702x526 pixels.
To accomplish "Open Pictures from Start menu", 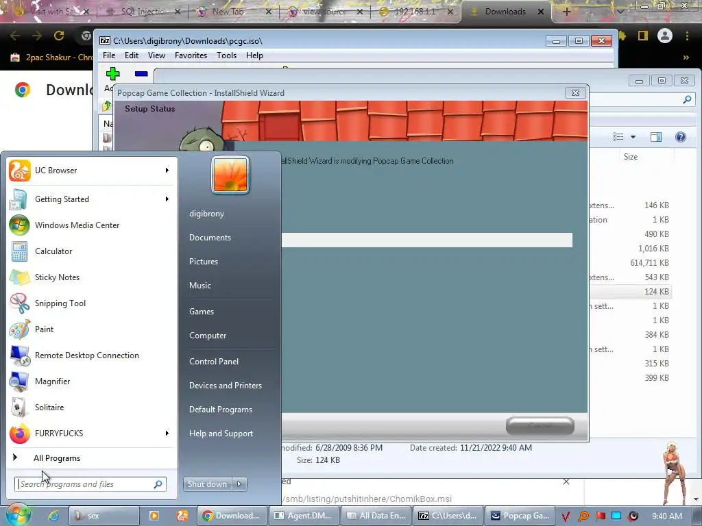I will tap(203, 262).
